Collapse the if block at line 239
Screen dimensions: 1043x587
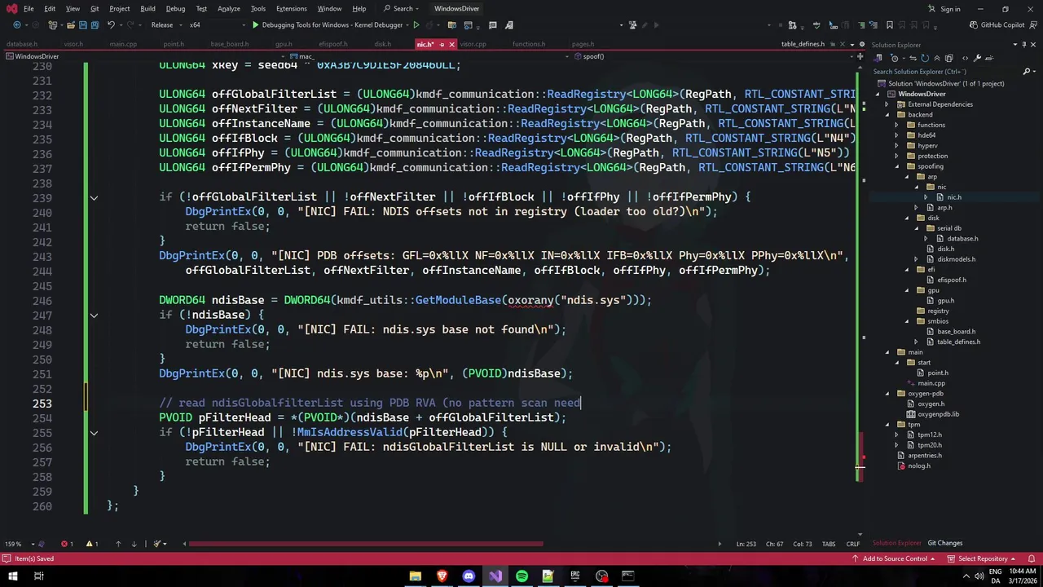coord(94,197)
